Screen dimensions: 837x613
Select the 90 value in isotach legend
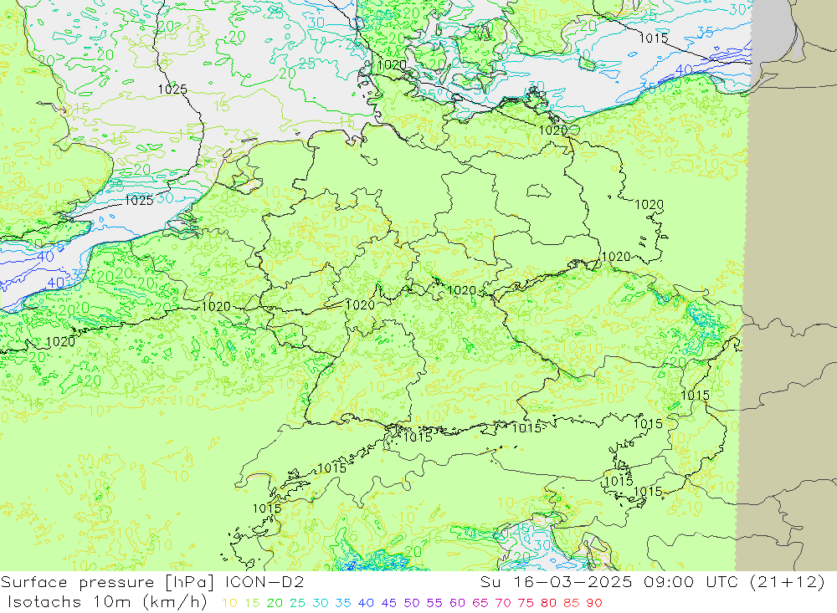coord(594,603)
